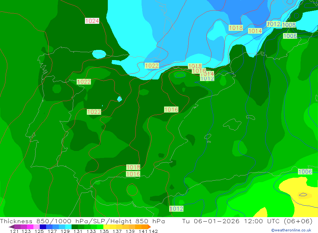Select the dark purple legend swatch above 121
Viewport: 318px width, 233px height.
point(17,227)
